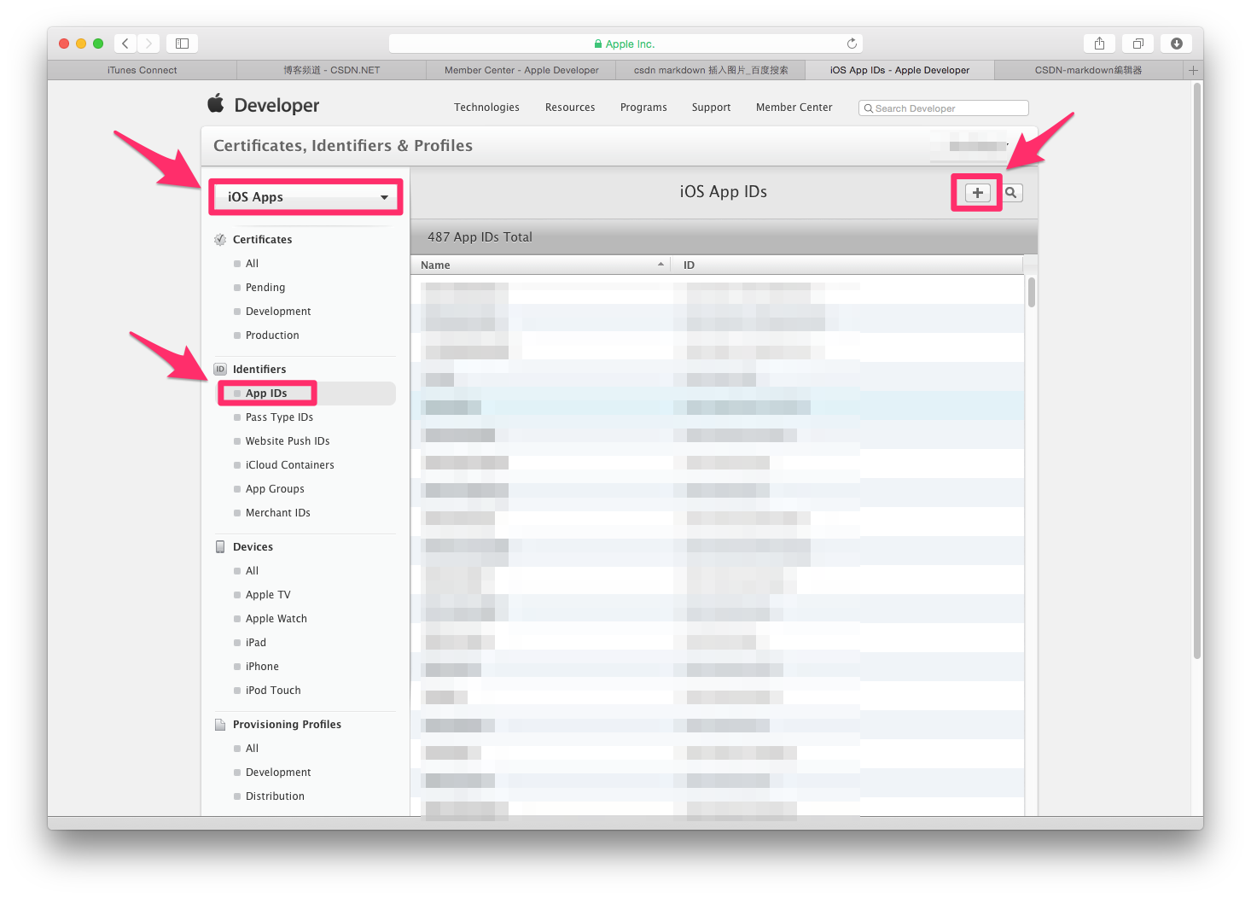This screenshot has height=898, width=1251.
Task: Select App Groups
Action: click(275, 489)
